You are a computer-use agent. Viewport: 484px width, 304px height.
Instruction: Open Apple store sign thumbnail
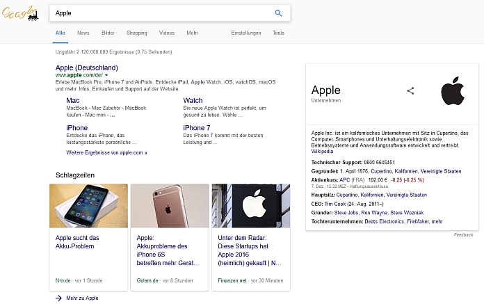(x=251, y=206)
